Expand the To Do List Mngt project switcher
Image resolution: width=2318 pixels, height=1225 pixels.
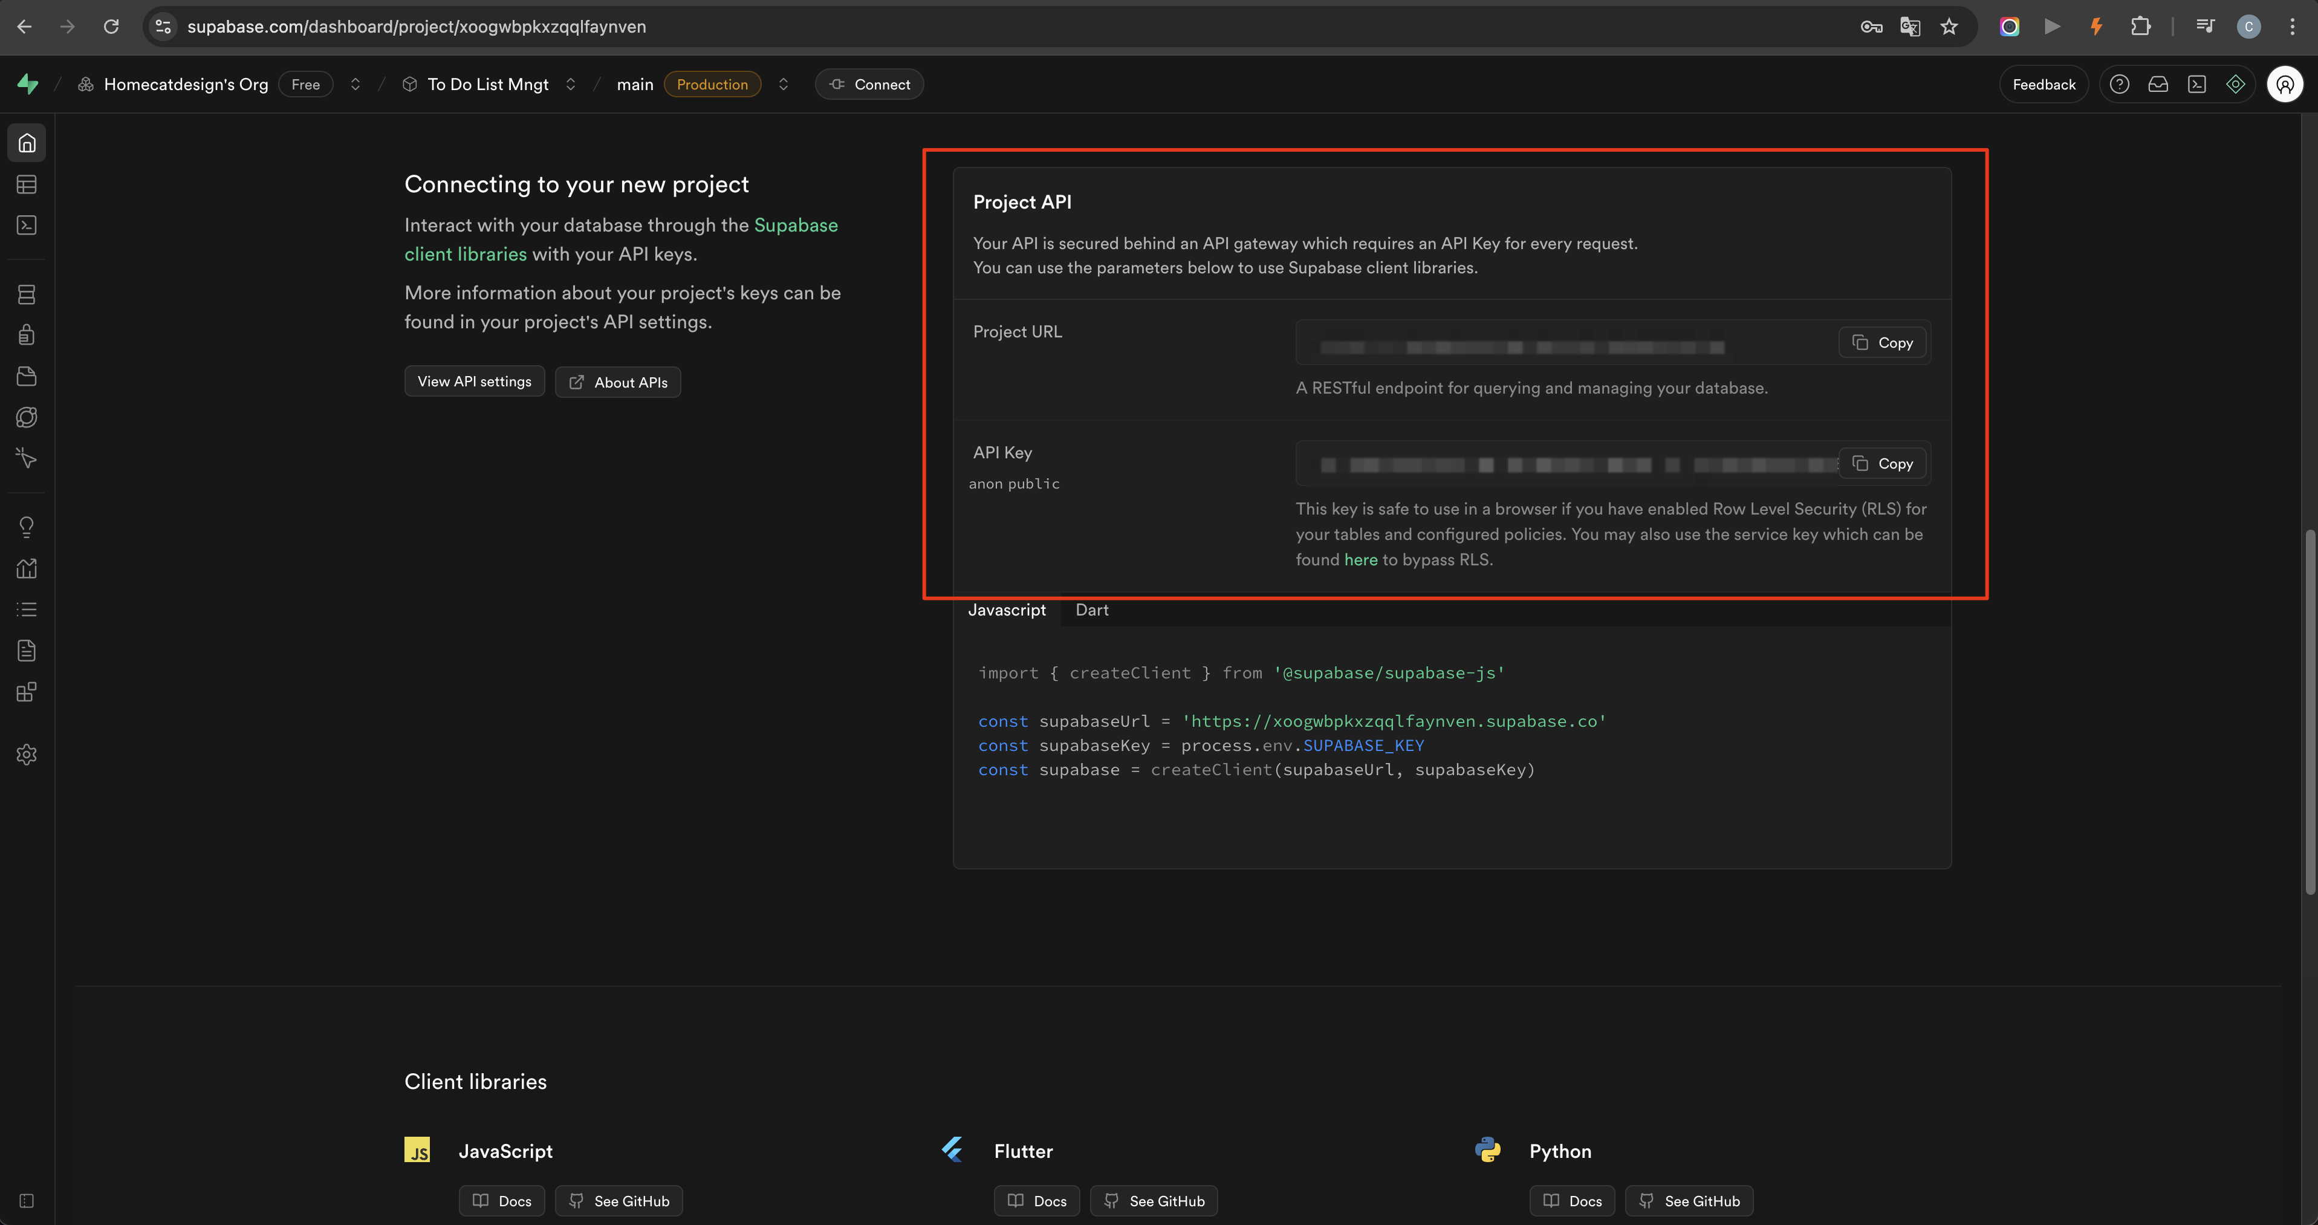[571, 83]
